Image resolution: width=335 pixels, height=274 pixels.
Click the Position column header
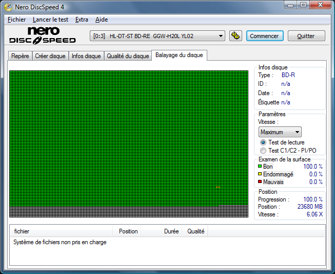click(x=128, y=231)
